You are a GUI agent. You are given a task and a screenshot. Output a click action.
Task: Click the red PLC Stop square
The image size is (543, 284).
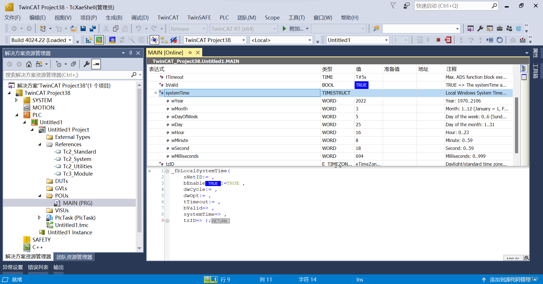(438, 40)
